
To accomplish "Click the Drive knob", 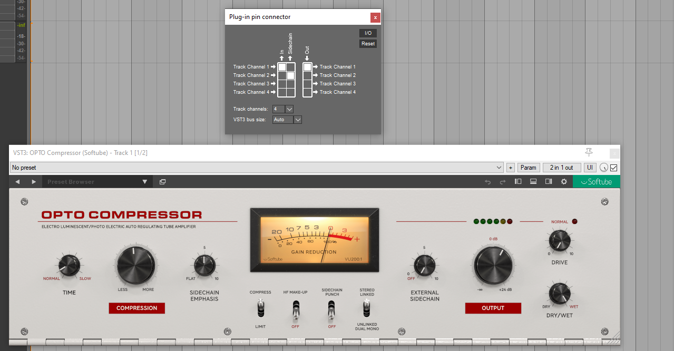I will click(x=559, y=241).
